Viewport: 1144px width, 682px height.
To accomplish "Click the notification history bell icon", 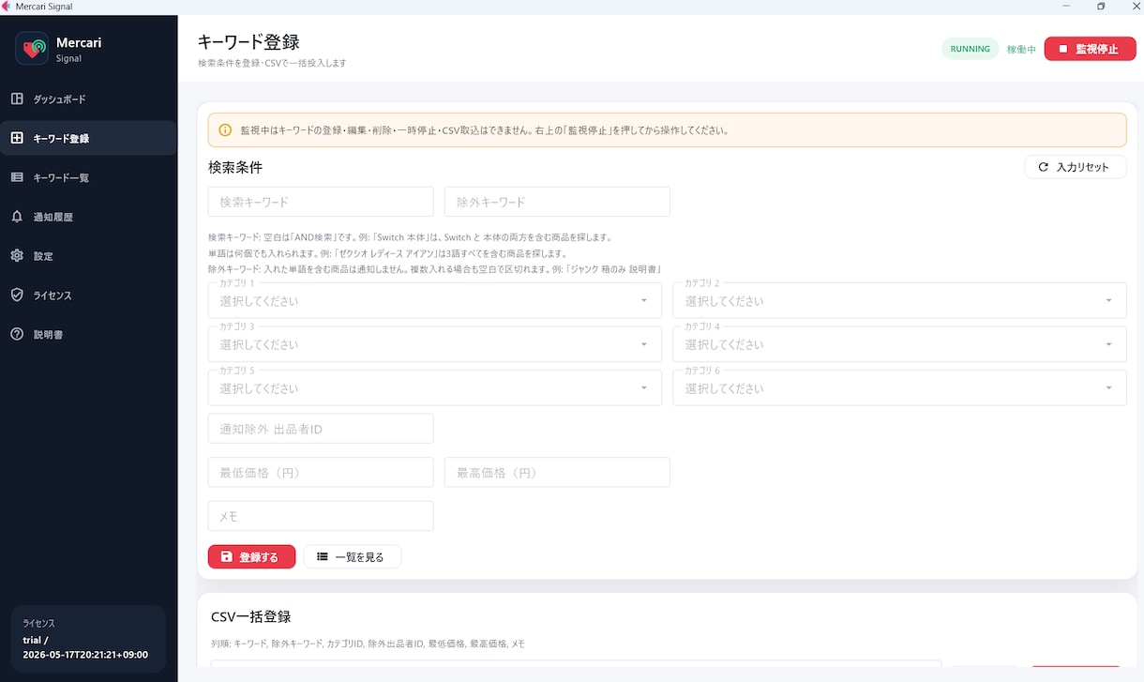I will [x=17, y=217].
